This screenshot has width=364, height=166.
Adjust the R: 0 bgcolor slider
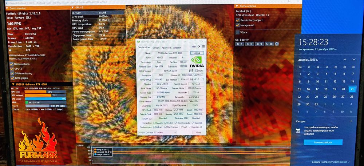tap(240, 44)
